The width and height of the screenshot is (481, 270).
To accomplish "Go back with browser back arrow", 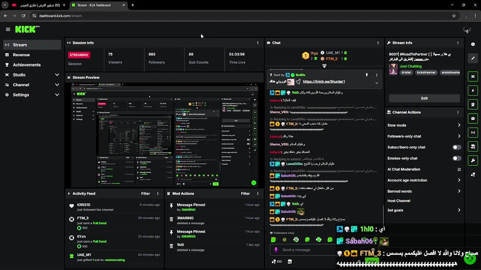I will 6,16.
